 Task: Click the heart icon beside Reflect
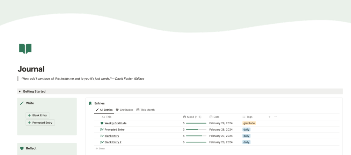[22, 148]
